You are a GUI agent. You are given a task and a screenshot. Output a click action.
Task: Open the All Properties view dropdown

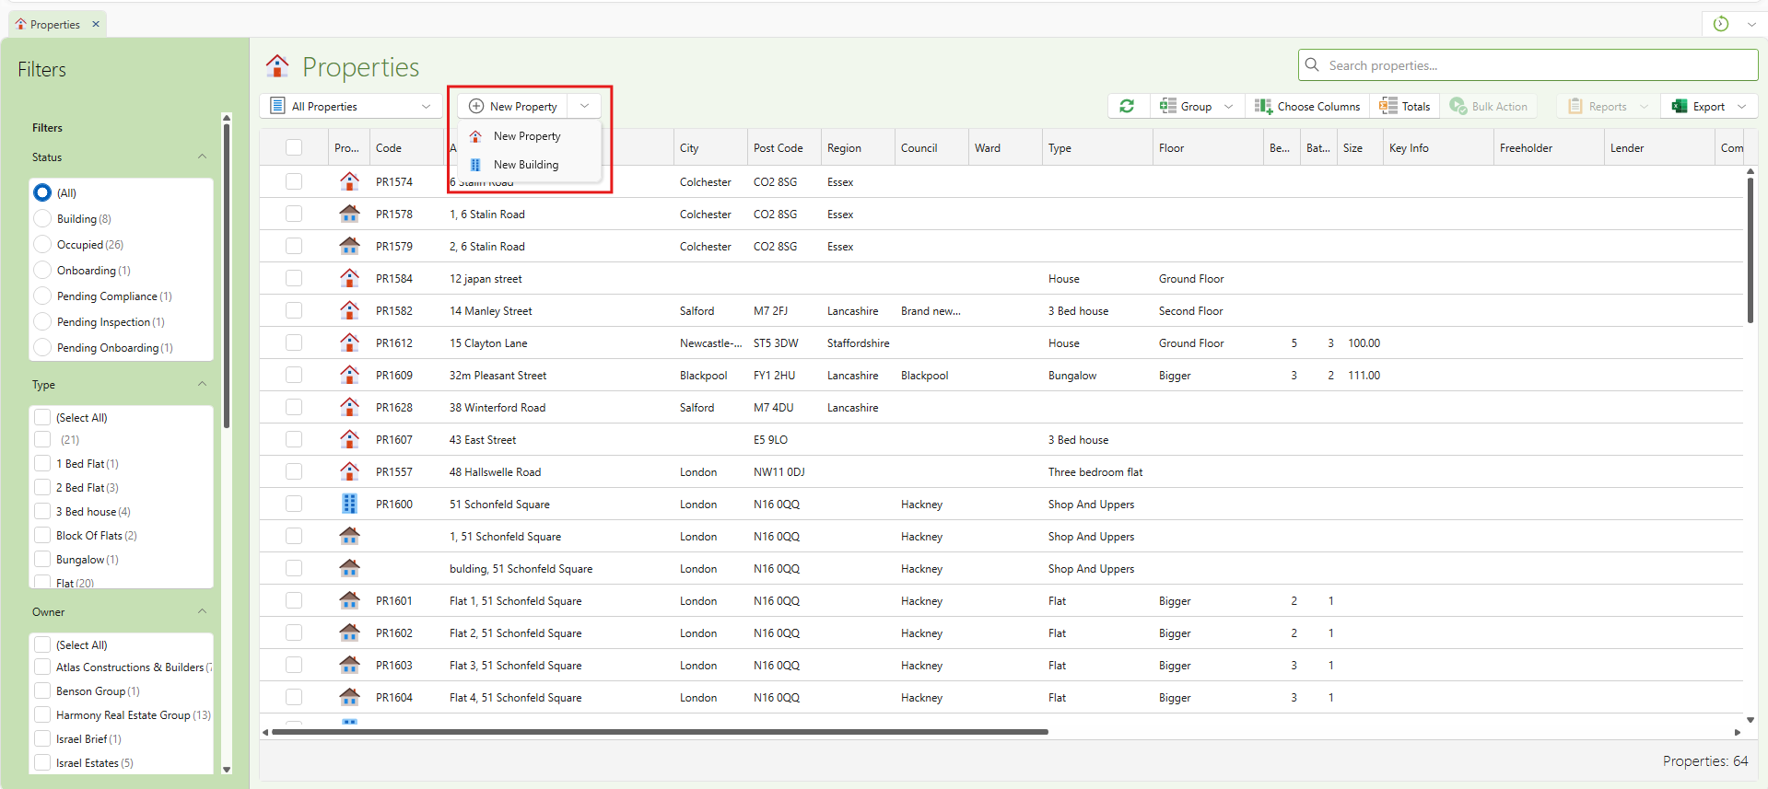pos(351,106)
